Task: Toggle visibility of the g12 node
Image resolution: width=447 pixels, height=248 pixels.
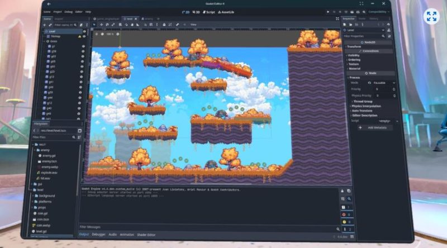Action: (79, 103)
